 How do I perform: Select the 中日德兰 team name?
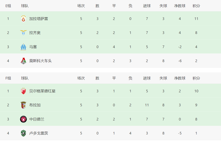(37, 119)
